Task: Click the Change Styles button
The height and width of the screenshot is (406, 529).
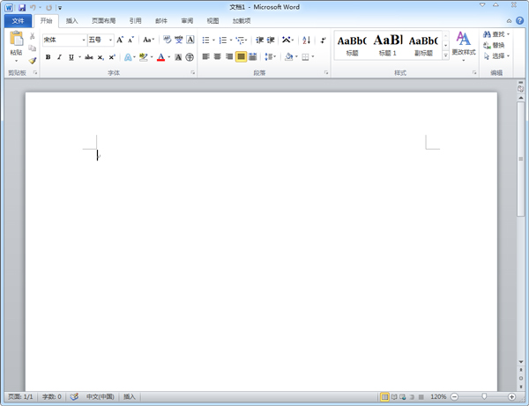Action: point(464,46)
